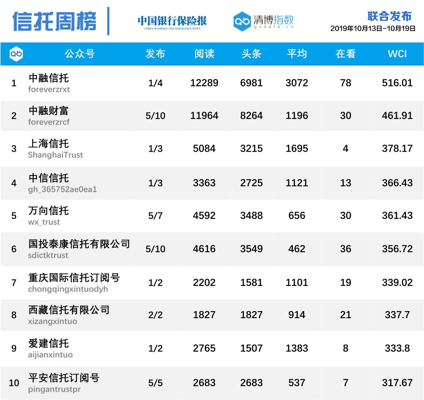
Task: Select the account name 中融信托
Action: coord(49,78)
